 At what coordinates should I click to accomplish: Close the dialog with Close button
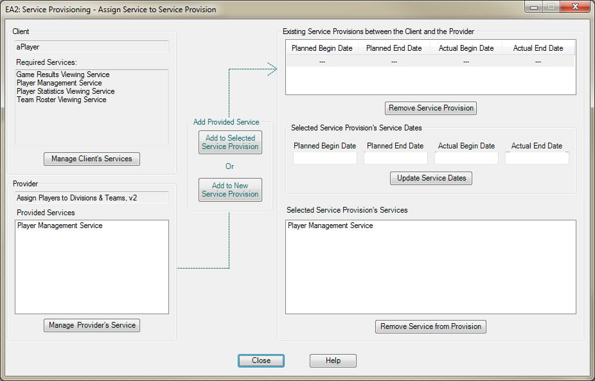coord(261,360)
